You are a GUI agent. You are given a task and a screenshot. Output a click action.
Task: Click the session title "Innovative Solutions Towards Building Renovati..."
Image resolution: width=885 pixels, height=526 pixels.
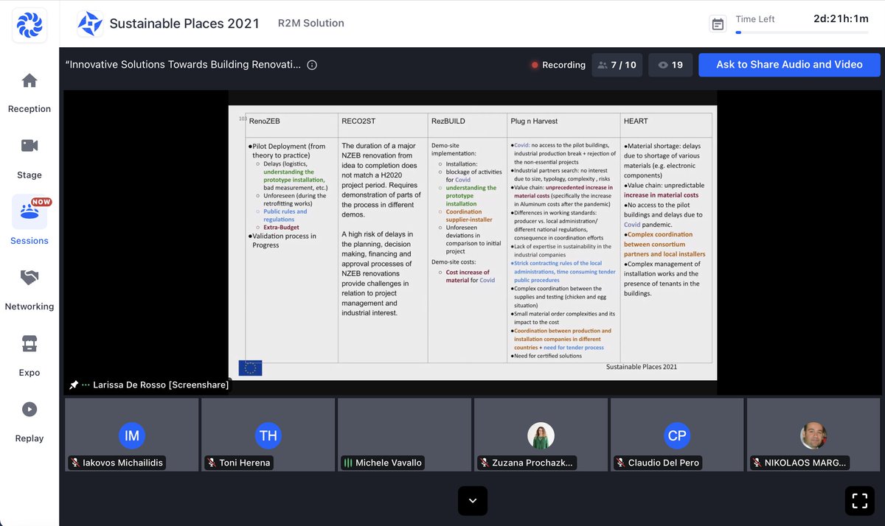pos(183,65)
